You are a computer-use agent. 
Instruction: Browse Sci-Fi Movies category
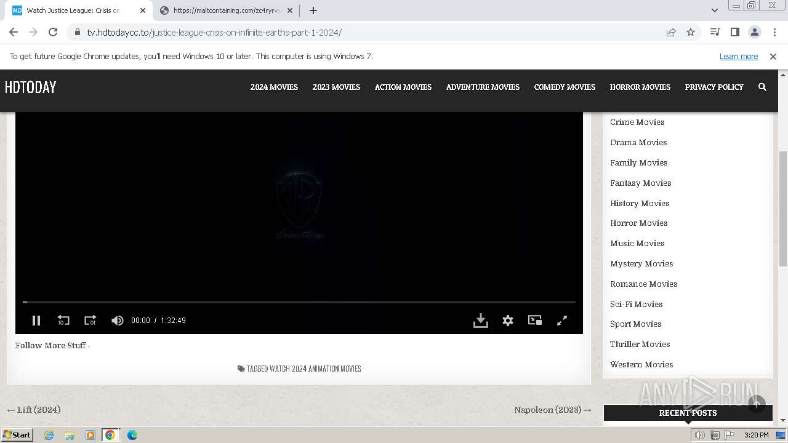(637, 304)
